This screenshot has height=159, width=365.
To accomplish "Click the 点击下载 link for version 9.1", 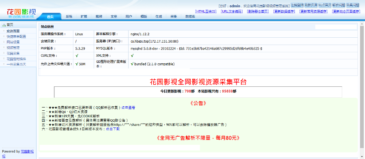I will coord(113,129).
